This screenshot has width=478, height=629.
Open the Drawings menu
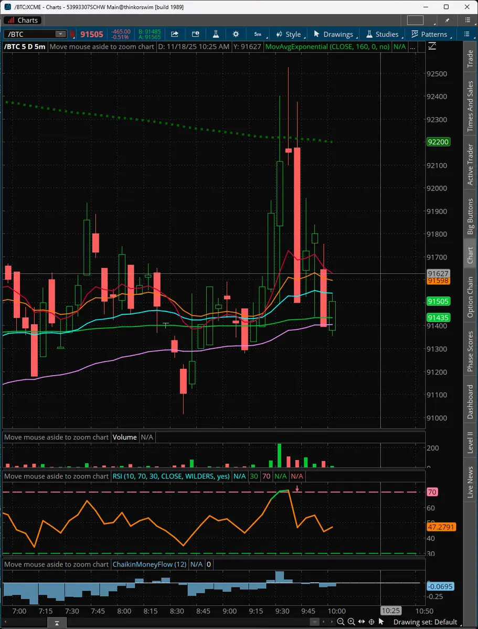(334, 34)
